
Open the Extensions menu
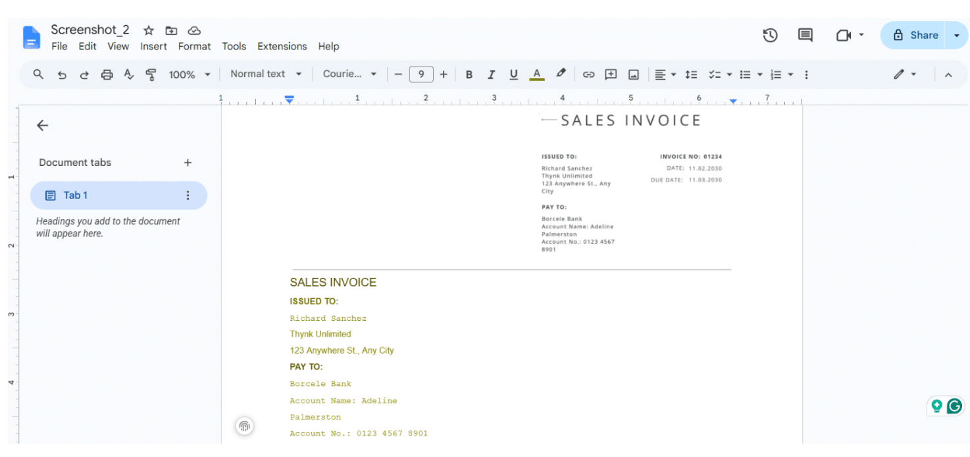(x=282, y=46)
